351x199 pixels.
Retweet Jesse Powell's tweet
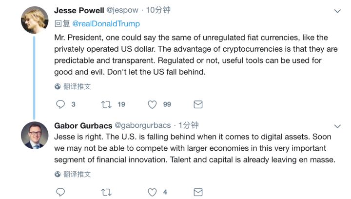pos(106,104)
